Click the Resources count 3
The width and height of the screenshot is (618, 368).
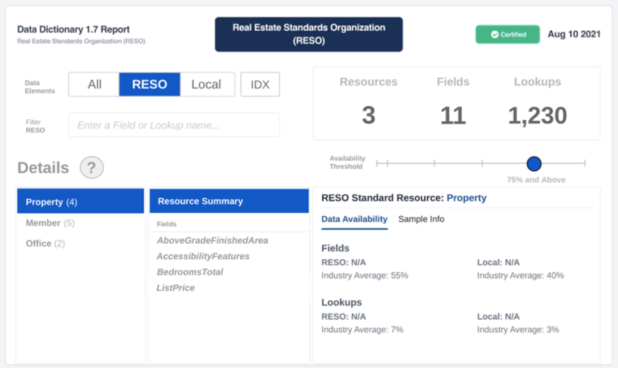tap(369, 115)
